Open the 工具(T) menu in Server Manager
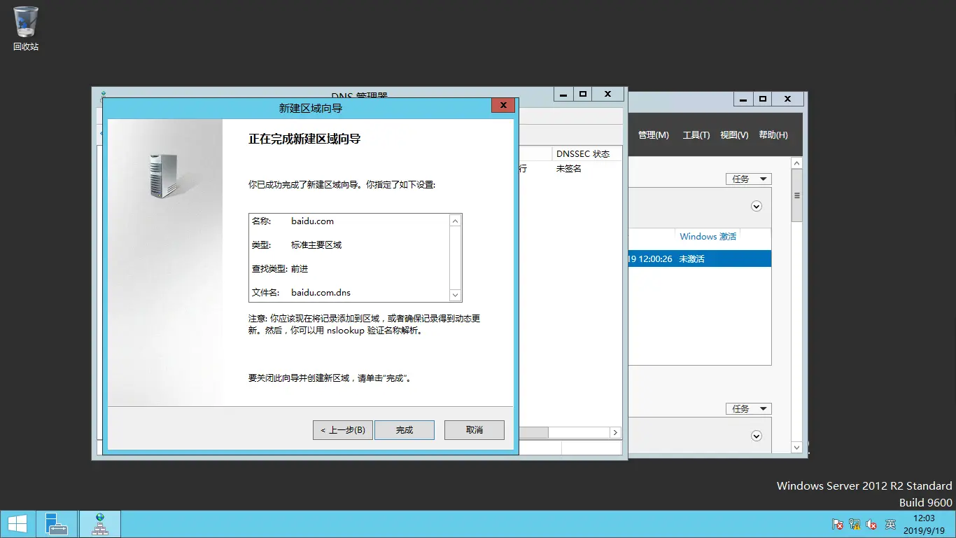The width and height of the screenshot is (956, 538). point(696,135)
